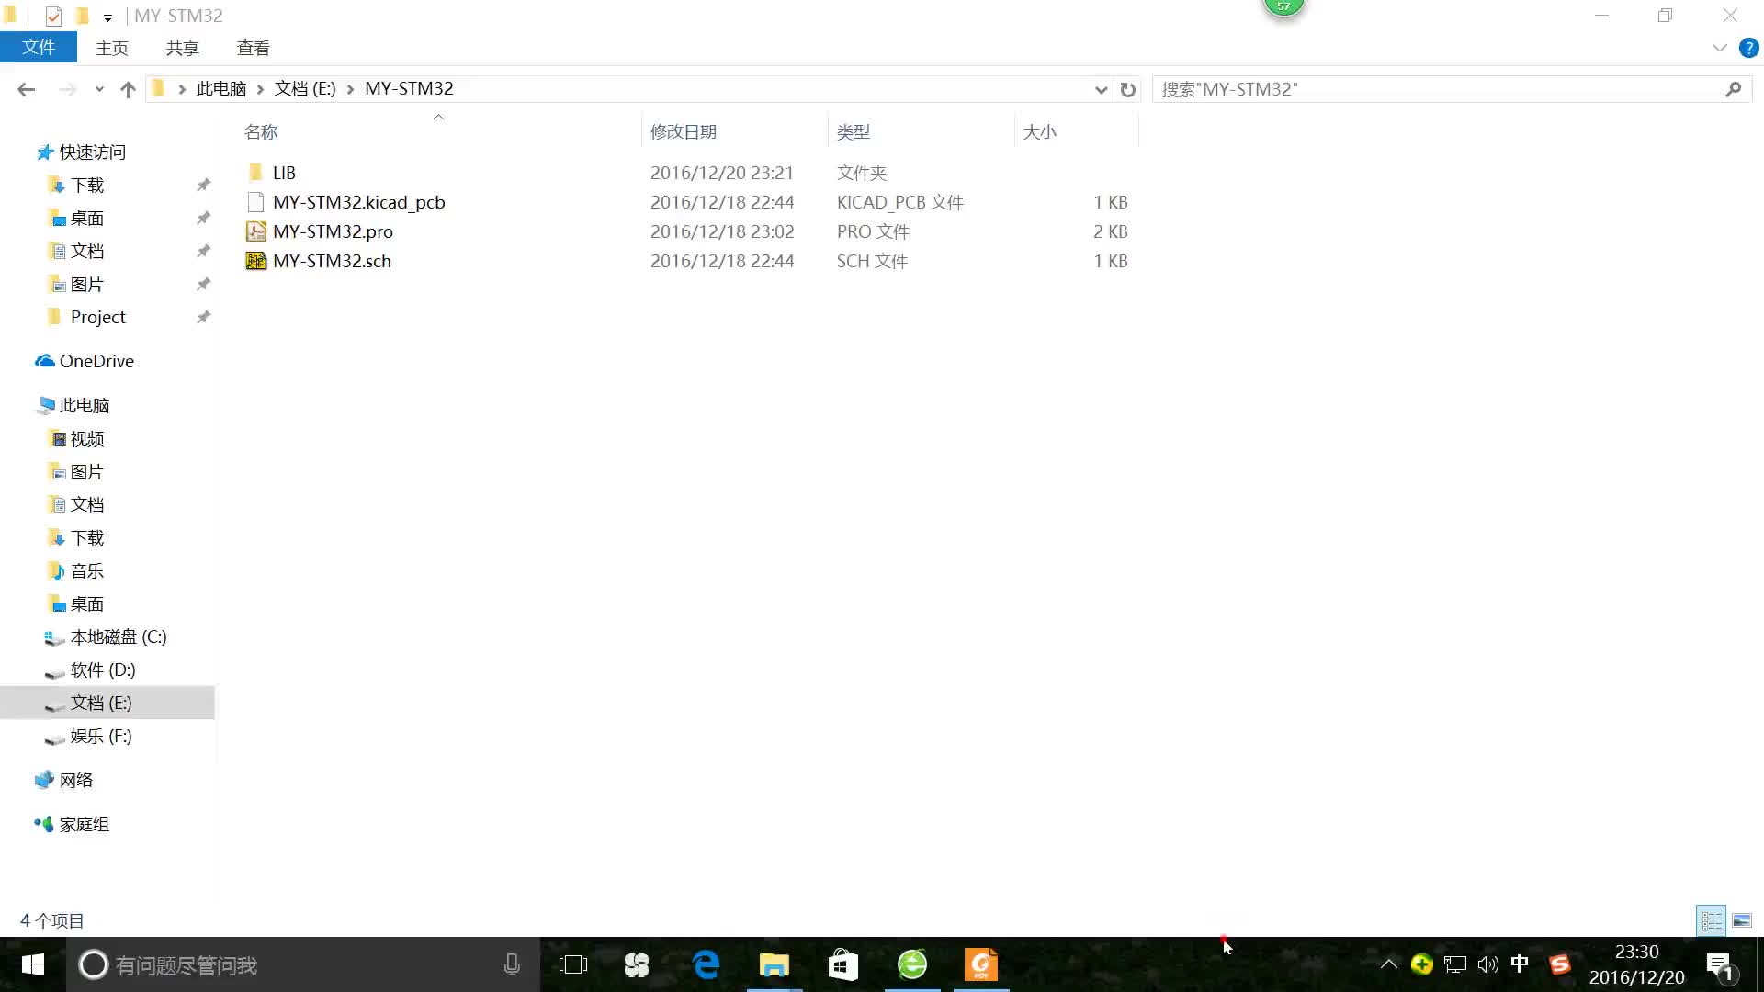Show hidden tray icons chevron

[1388, 964]
